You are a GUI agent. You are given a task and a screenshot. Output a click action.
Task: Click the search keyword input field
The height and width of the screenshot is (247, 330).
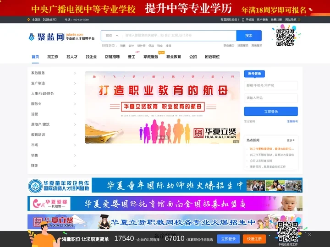(179, 36)
